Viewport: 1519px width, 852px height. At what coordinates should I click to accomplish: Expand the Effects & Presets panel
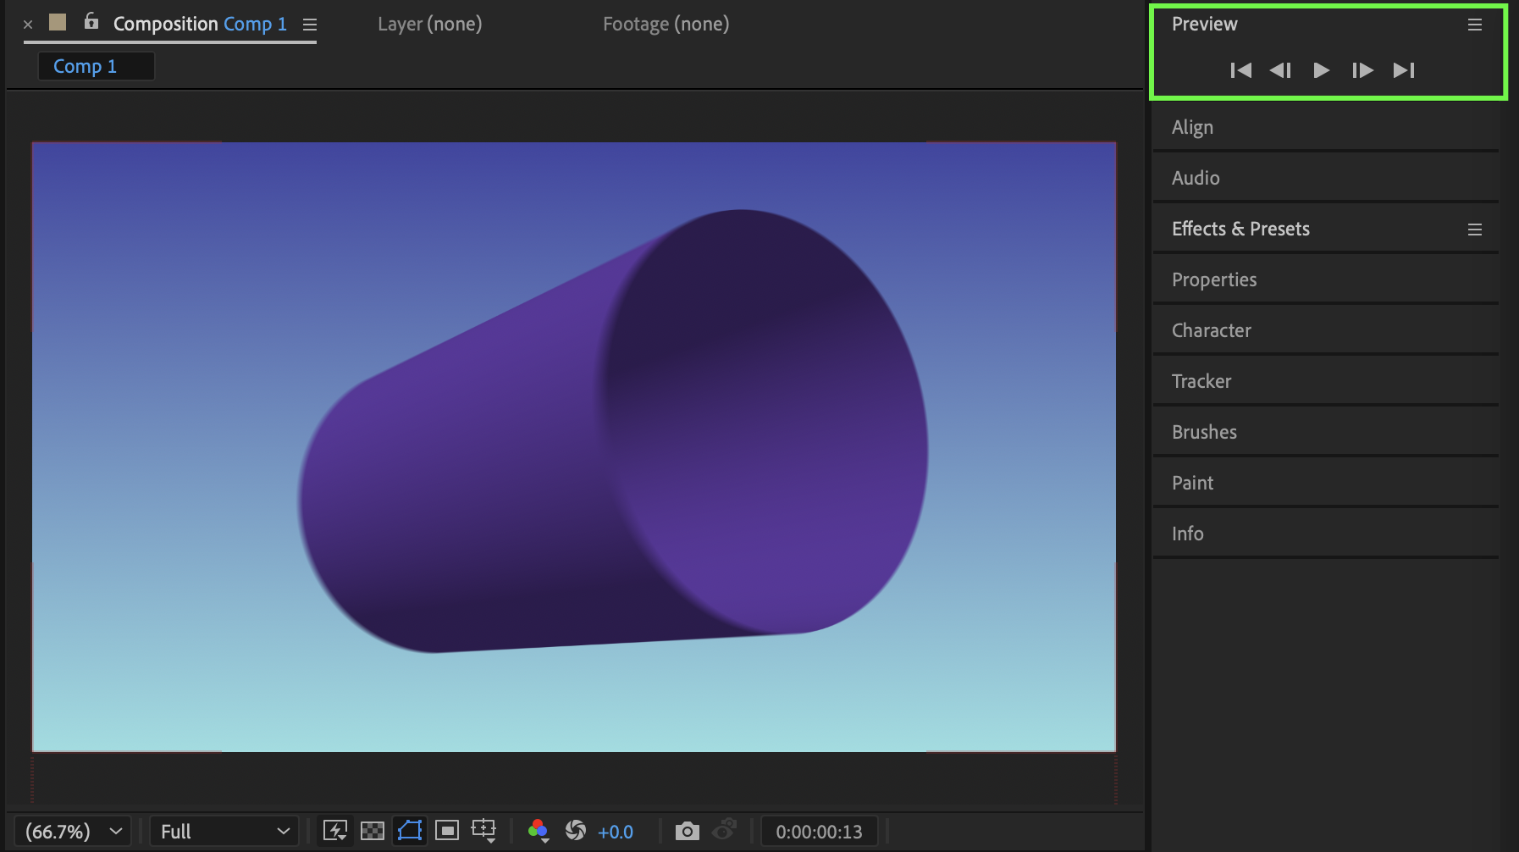(x=1240, y=229)
